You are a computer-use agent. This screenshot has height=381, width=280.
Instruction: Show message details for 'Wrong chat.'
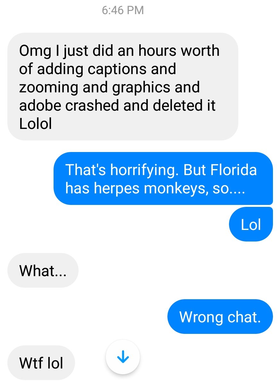(220, 316)
